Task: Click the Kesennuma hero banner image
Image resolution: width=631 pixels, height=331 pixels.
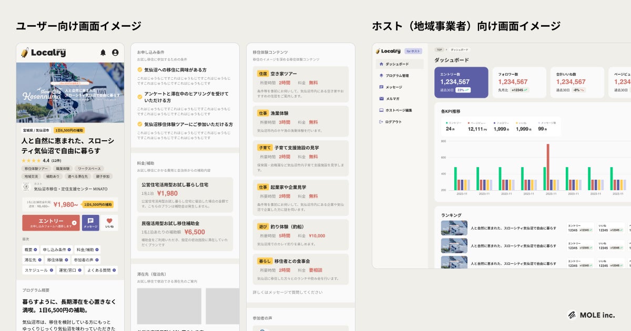Action: [x=70, y=92]
